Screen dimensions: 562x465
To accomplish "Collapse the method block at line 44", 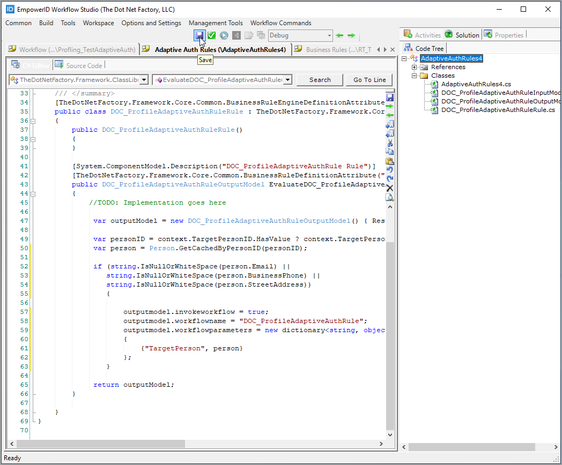I will tap(33, 193).
